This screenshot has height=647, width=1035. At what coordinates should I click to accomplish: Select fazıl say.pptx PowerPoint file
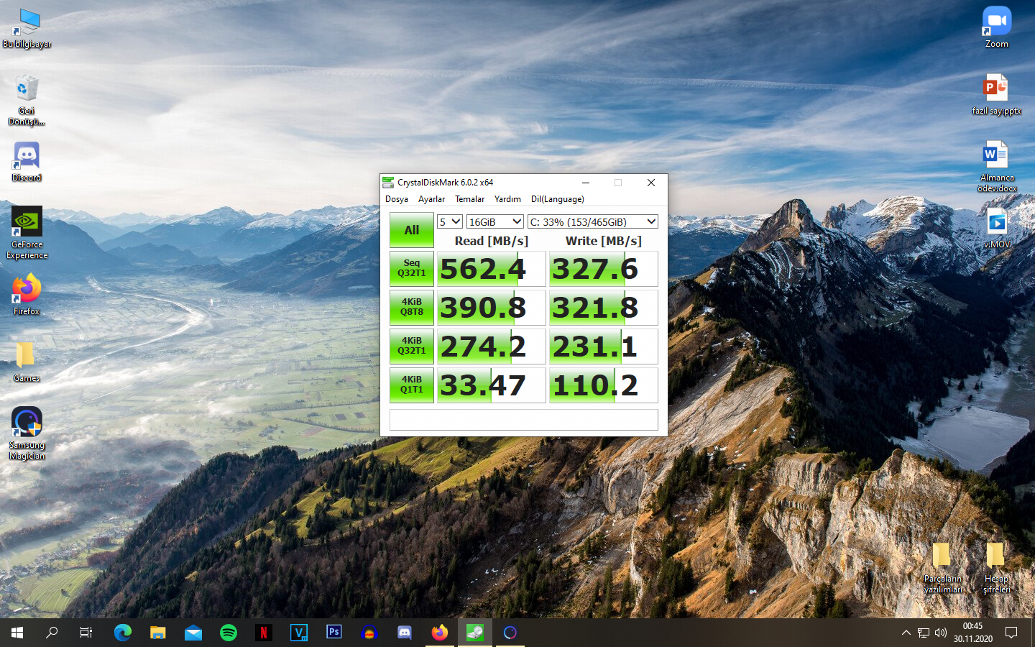pos(997,95)
